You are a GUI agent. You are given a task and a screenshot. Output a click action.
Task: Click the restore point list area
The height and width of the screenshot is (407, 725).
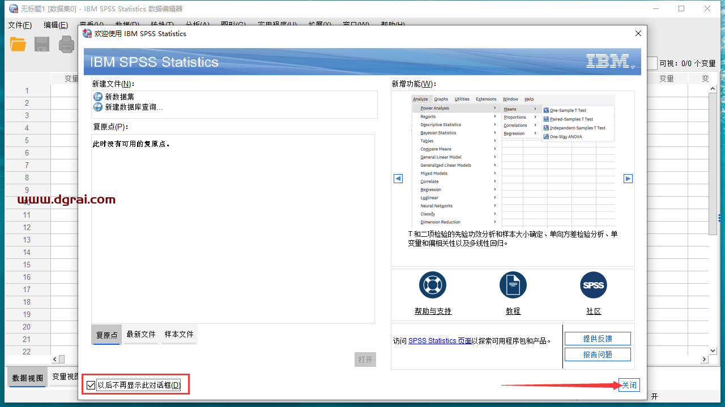233,229
